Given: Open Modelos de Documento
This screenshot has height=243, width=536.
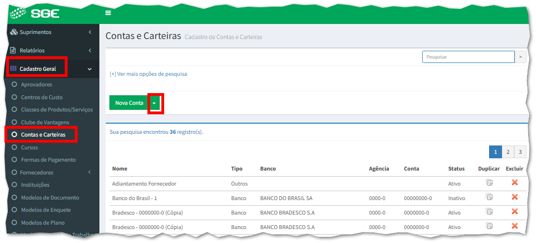Looking at the screenshot, I should click(50, 198).
